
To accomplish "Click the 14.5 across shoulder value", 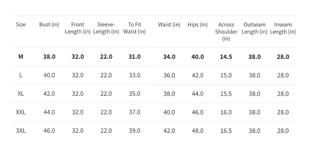I will click(x=226, y=57).
